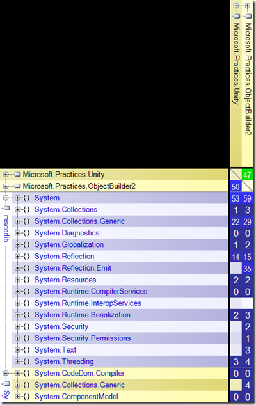
Task: Select the System.Threading namespace label
Action: (64, 361)
